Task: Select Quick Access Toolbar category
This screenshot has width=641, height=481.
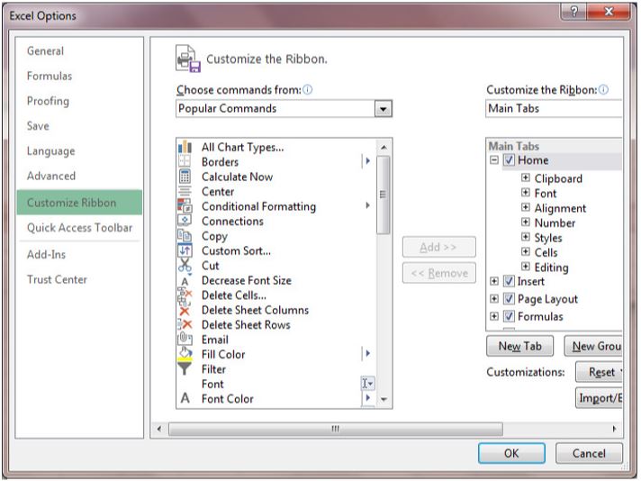Action: pyautogui.click(x=80, y=228)
